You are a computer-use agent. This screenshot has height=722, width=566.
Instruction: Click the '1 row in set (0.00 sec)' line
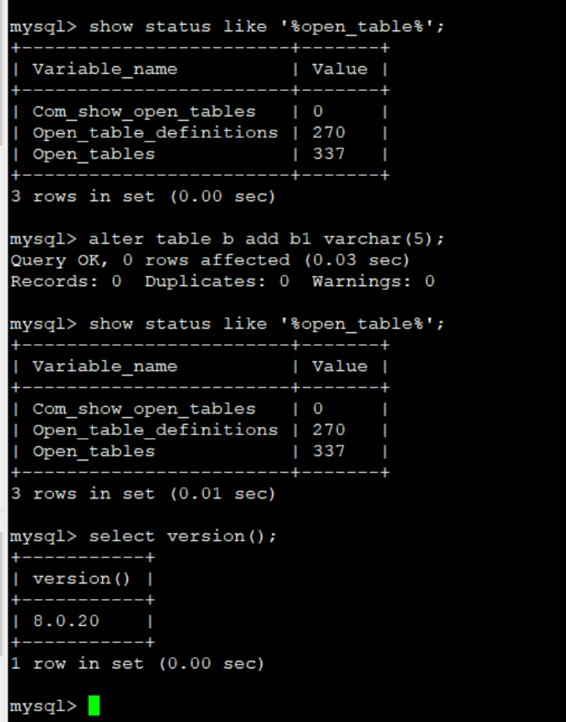[137, 664]
